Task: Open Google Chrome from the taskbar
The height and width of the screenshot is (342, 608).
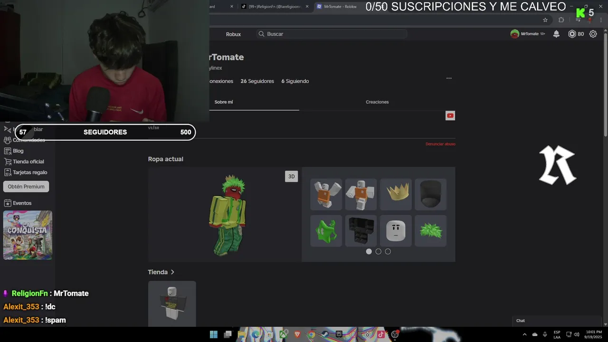Action: (311, 334)
